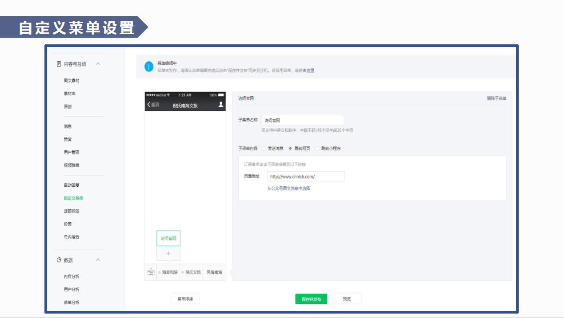Image resolution: width=564 pixels, height=318 pixels.
Task: Click the 页面地址 URL input field
Action: pos(307,176)
